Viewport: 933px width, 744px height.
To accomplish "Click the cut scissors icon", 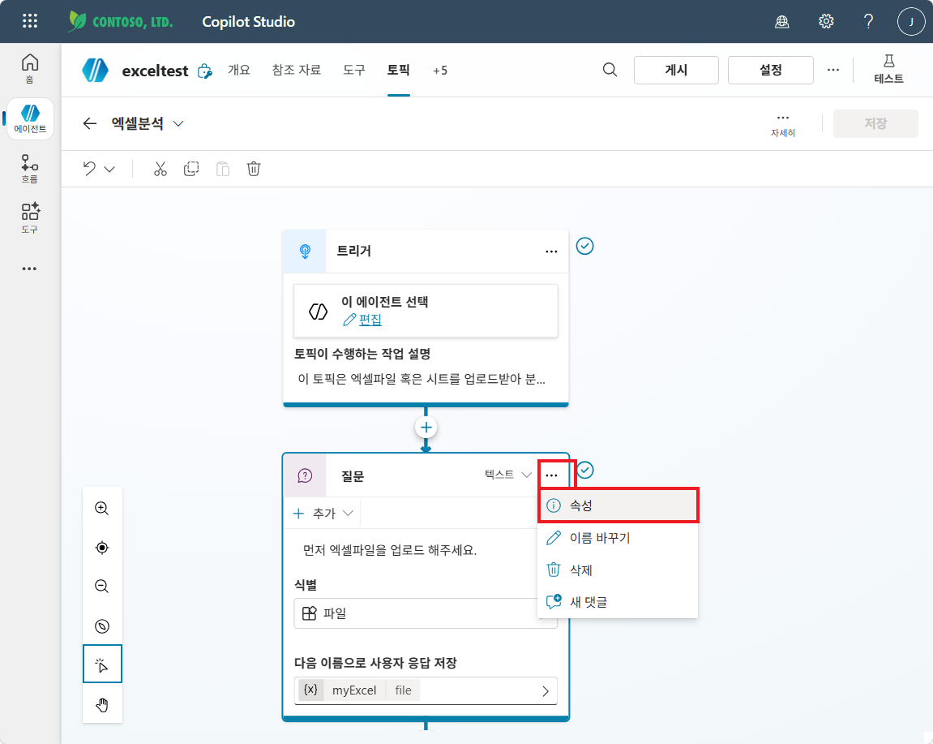I will pyautogui.click(x=160, y=169).
